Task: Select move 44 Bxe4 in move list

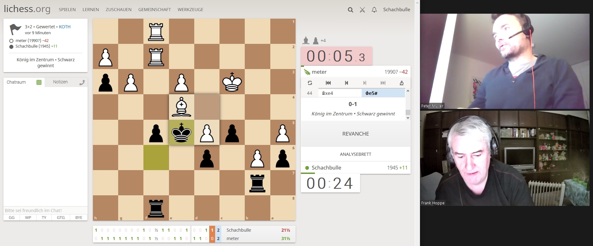Action: pyautogui.click(x=340, y=93)
